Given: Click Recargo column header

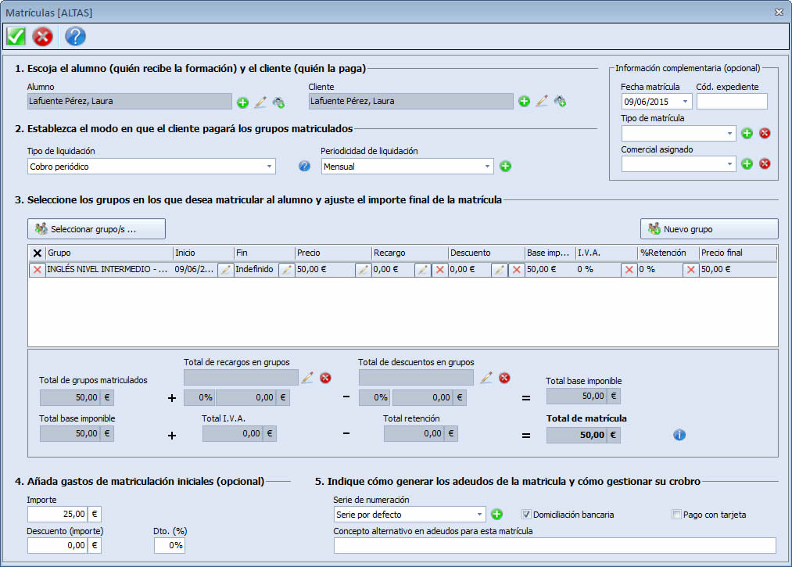Looking at the screenshot, I should click(x=410, y=253).
